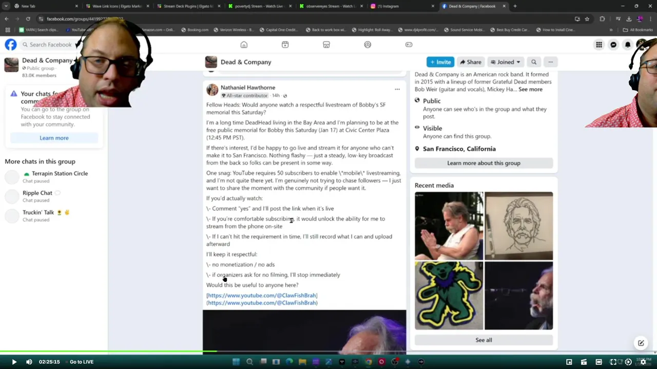This screenshot has height=369, width=657.
Task: Open the pencil sketch portrait thumbnail
Action: point(519,226)
